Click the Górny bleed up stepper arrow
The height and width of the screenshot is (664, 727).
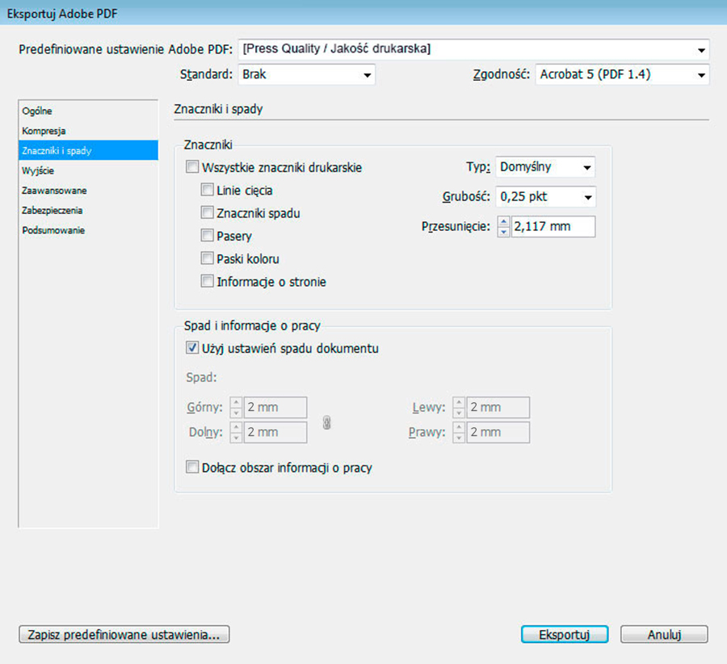click(236, 402)
